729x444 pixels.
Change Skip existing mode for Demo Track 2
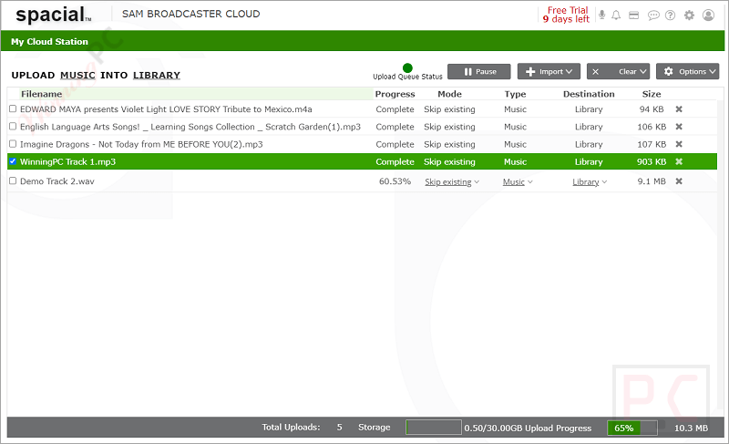click(451, 181)
